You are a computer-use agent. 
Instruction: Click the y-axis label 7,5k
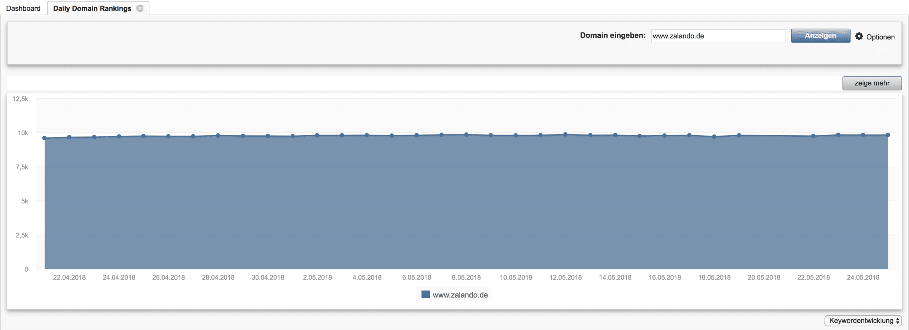(x=22, y=167)
